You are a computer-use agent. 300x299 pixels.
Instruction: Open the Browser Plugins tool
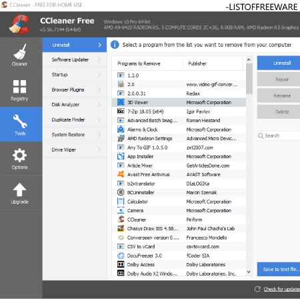pyautogui.click(x=75, y=89)
